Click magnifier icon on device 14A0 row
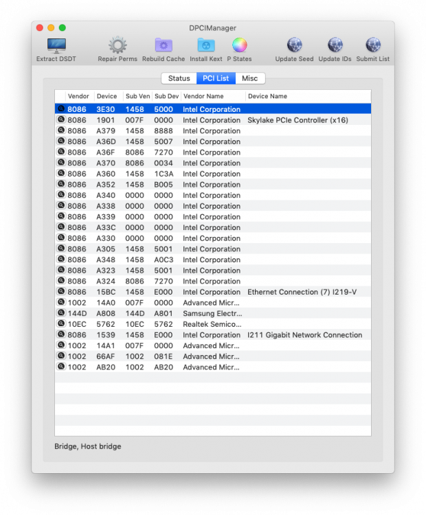426x515 pixels. click(61, 302)
